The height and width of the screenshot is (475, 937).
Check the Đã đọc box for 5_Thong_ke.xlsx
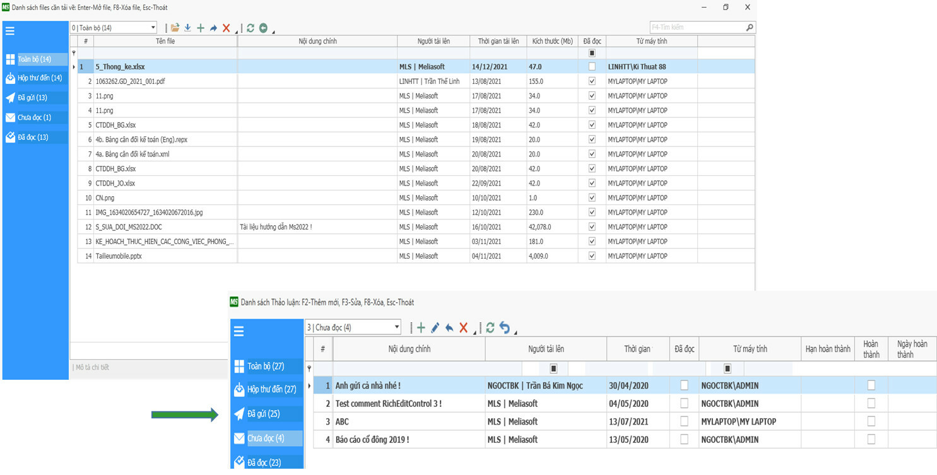point(592,66)
